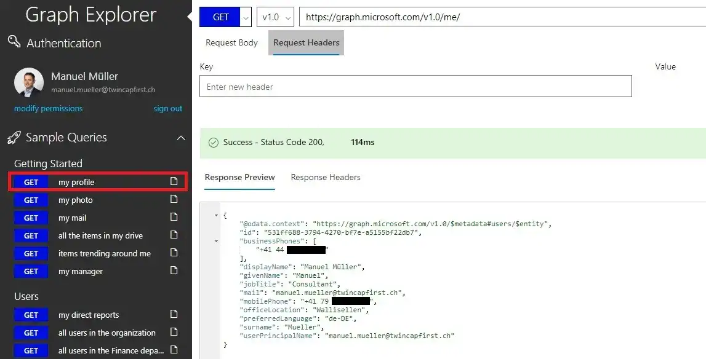The height and width of the screenshot is (359, 706).
Task: Open docs icon for items trending around me
Action: click(174, 253)
